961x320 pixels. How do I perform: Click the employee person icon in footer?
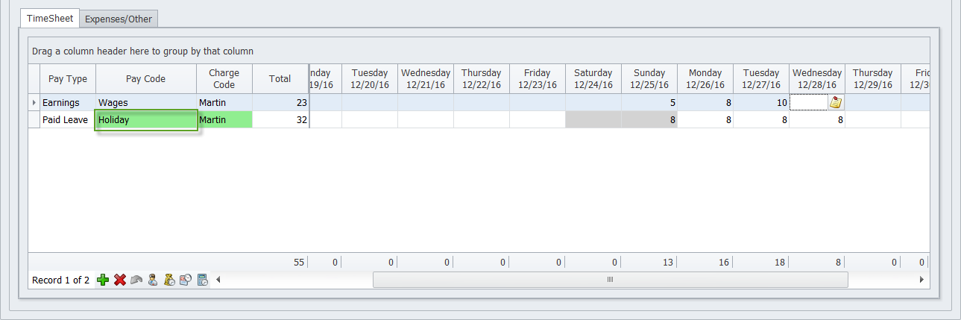coord(153,280)
